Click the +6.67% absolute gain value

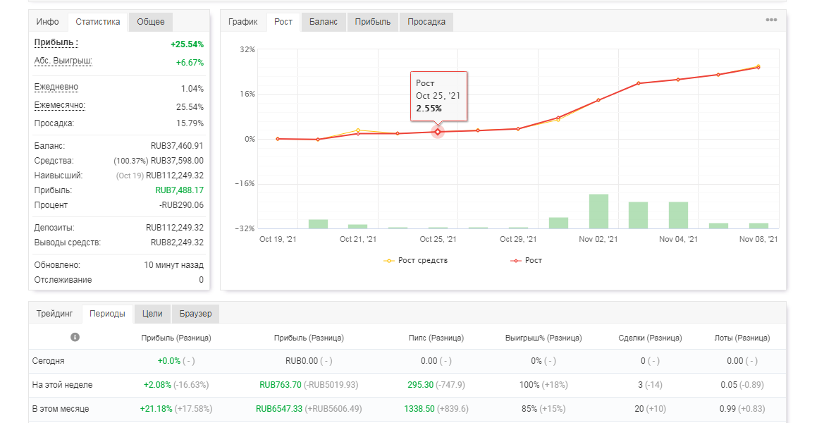point(190,63)
